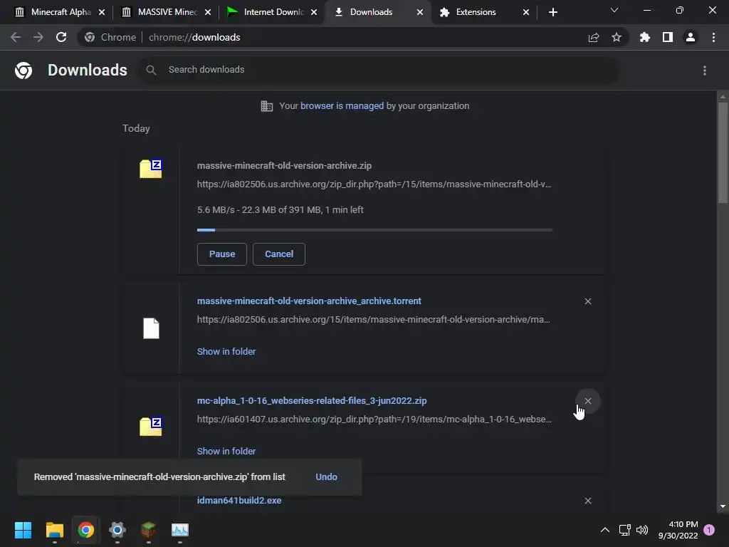Close the Internet Download tab
Image resolution: width=729 pixels, height=547 pixels.
(314, 12)
